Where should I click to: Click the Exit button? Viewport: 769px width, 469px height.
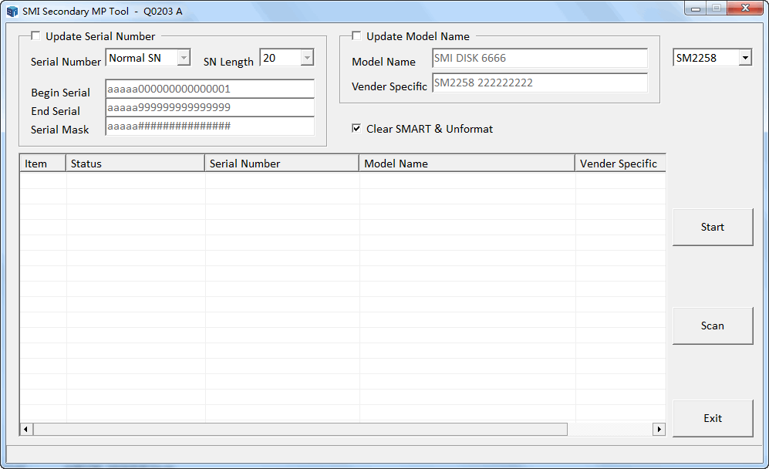[x=712, y=418]
